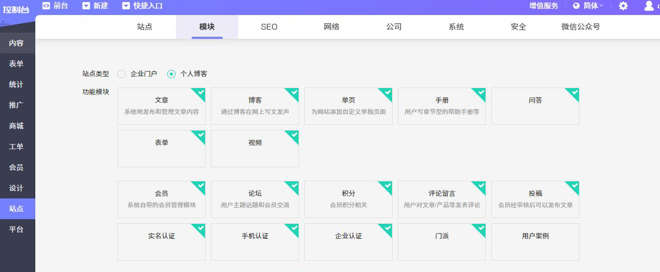Click the 视频 module checkmark icon
The height and width of the screenshot is (272, 660).
tap(293, 135)
